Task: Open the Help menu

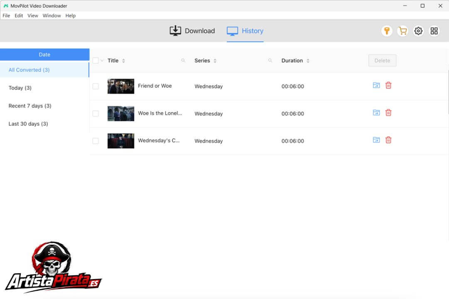Action: 70,15
